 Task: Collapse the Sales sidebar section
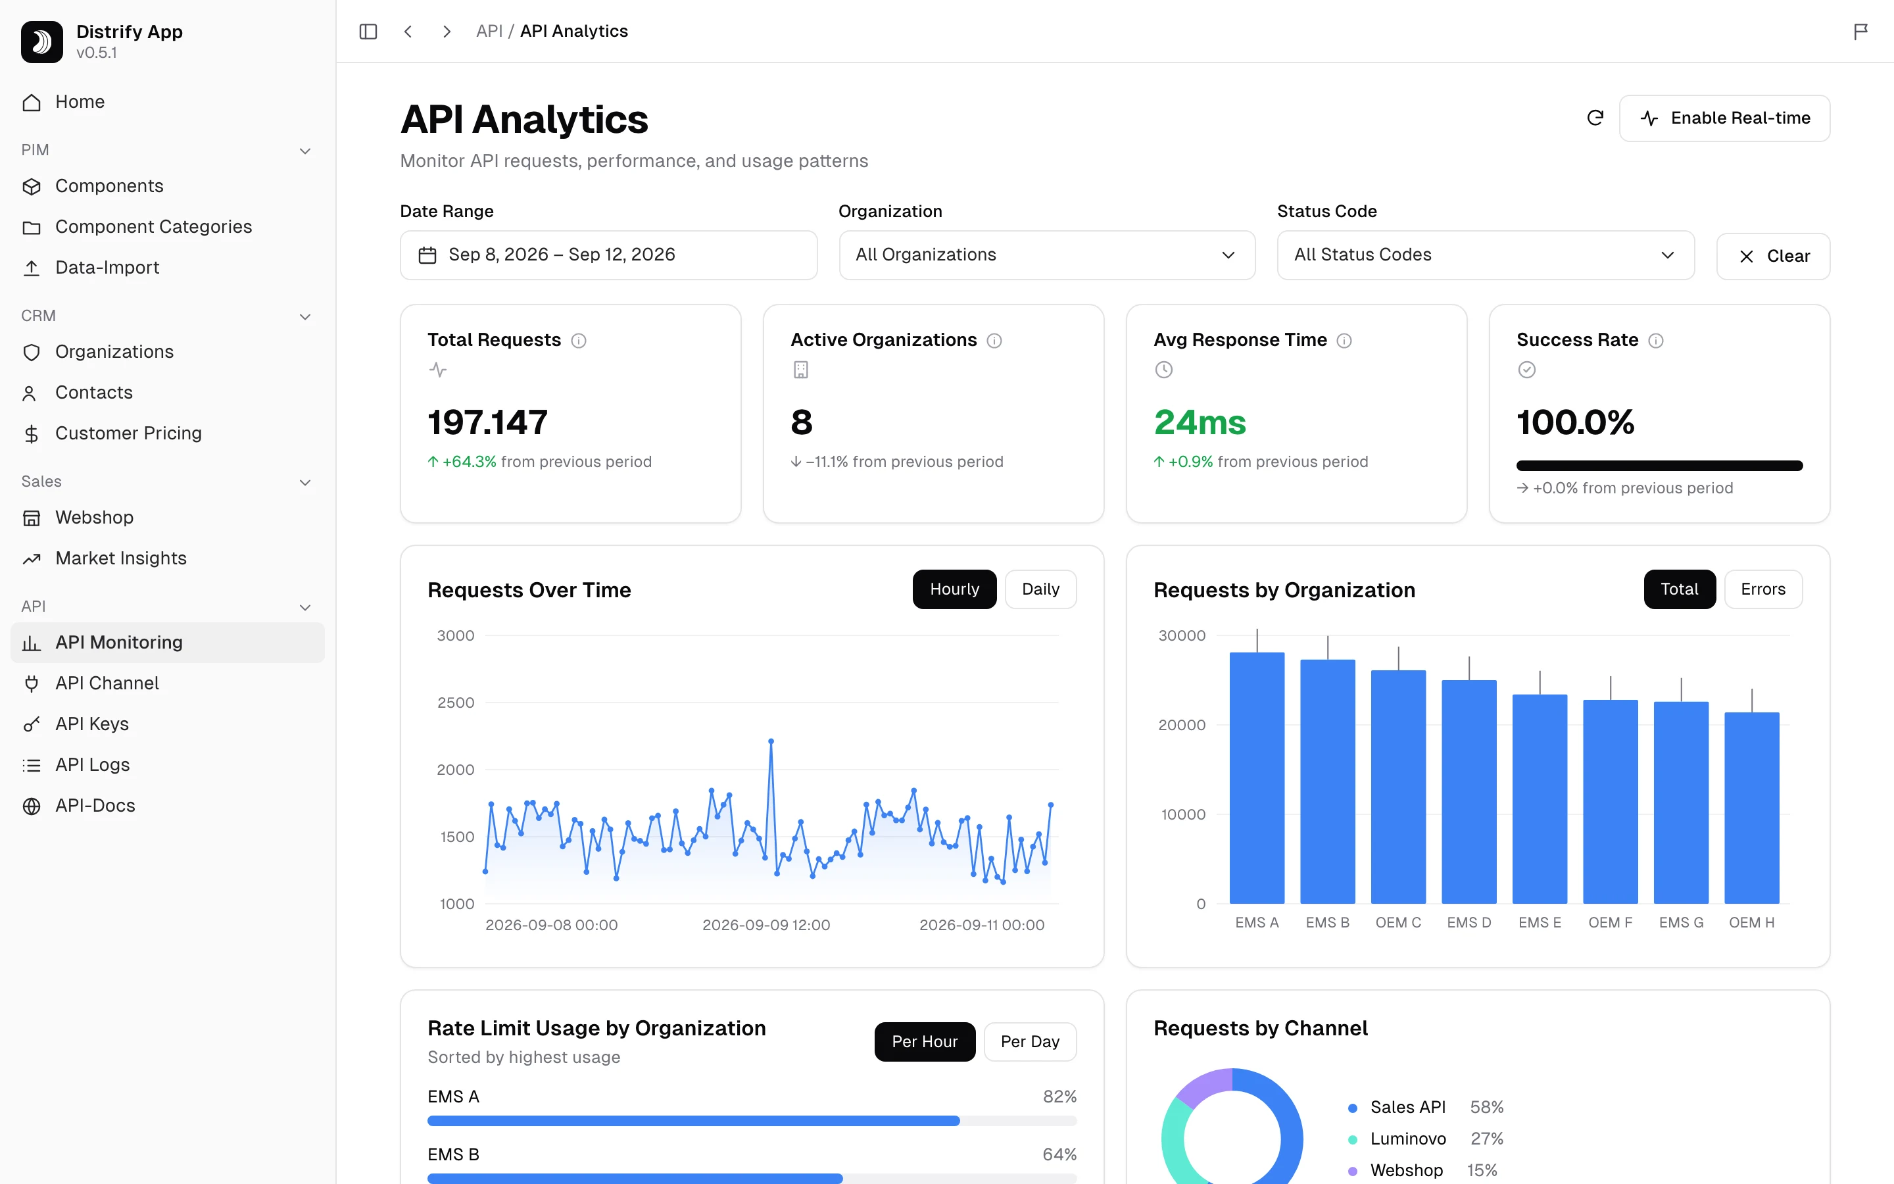pos(305,482)
